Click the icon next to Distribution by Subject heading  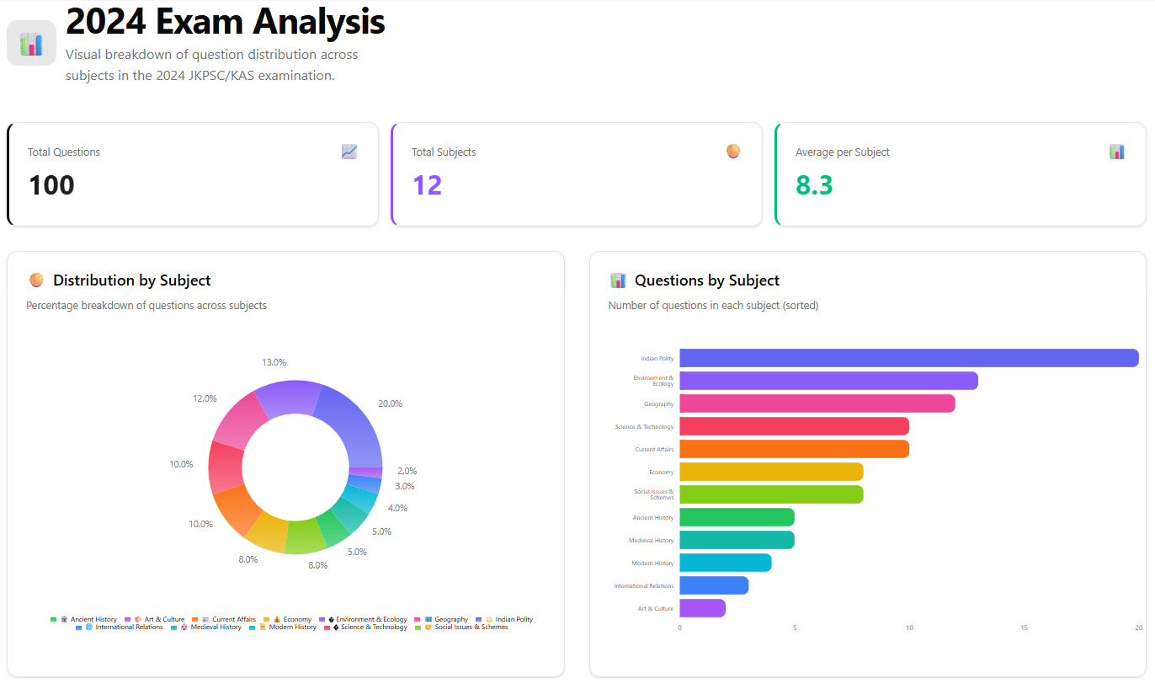(35, 280)
